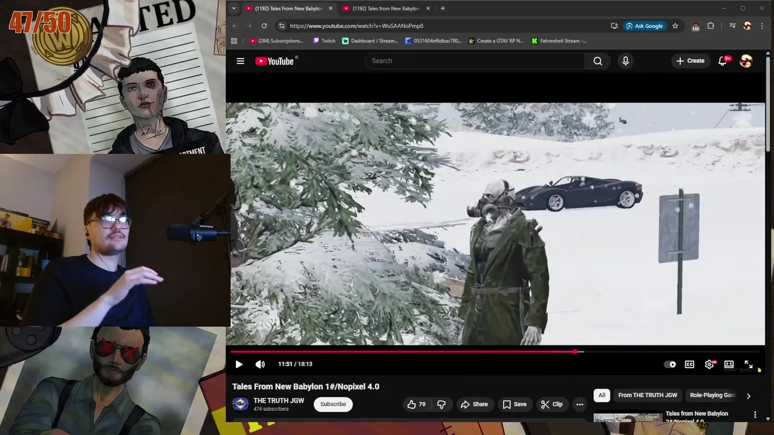Screen dimensions: 774x435
Task: Open THE TRUTH JGW channel name
Action: click(279, 401)
